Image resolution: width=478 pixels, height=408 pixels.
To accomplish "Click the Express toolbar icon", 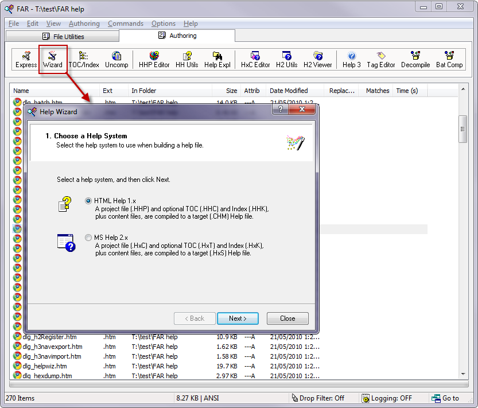I will 26,60.
